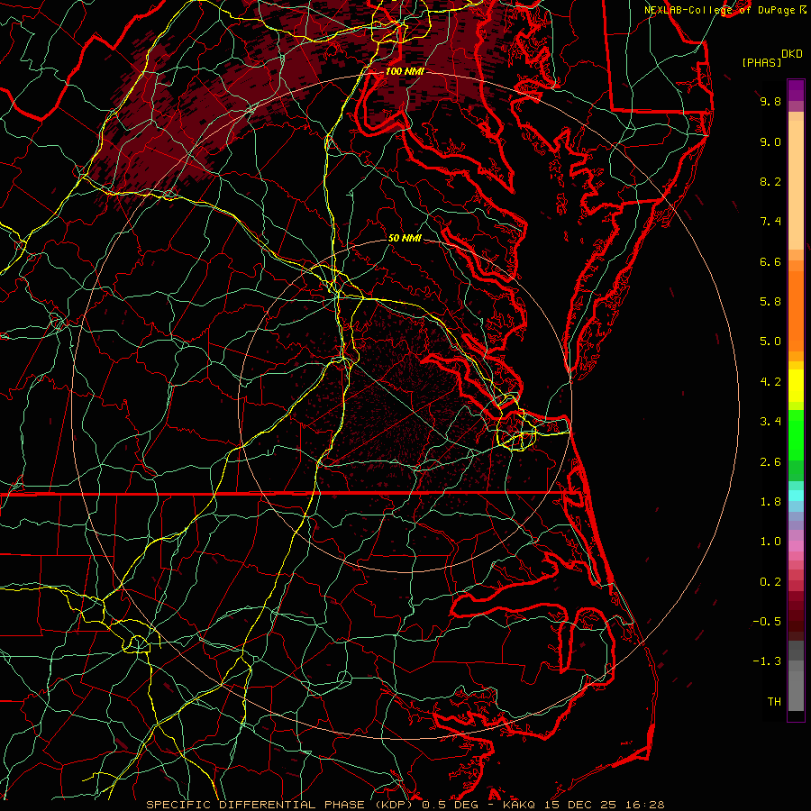
Task: Click the 9.0 value on color scale
Action: point(770,141)
